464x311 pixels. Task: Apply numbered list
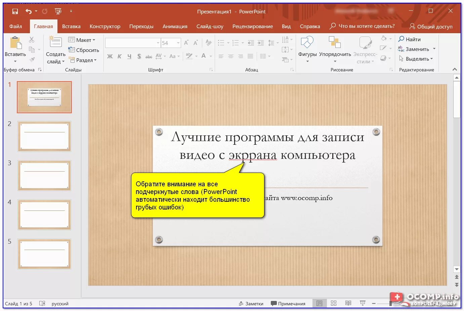coord(236,43)
